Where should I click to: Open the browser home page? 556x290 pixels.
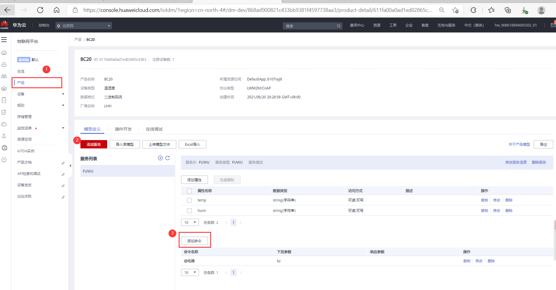click(57, 10)
